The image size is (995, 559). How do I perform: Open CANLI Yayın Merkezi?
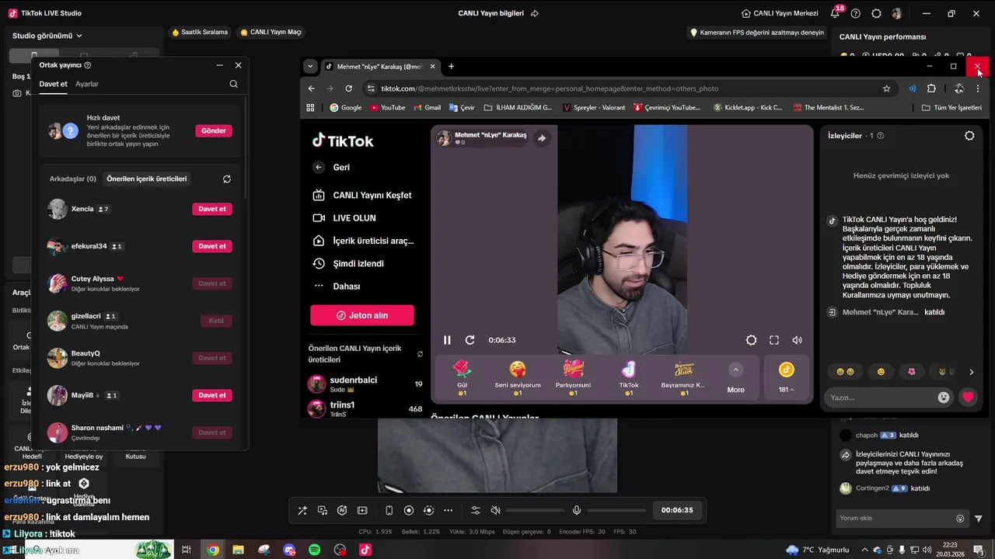point(780,13)
